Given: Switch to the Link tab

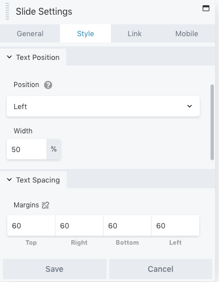Looking at the screenshot, I should click(135, 33).
